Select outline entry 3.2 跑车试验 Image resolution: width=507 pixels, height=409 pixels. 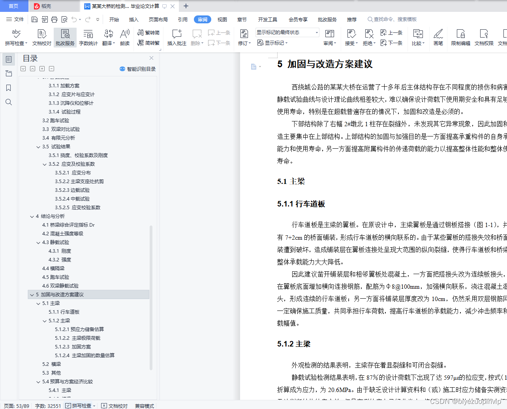point(56,121)
